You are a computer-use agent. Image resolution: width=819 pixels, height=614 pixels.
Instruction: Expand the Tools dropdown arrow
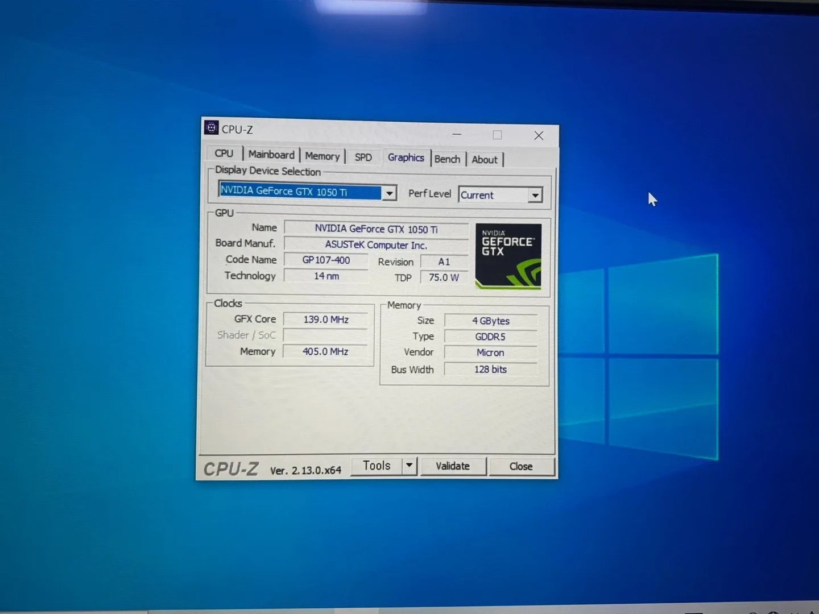click(x=409, y=466)
